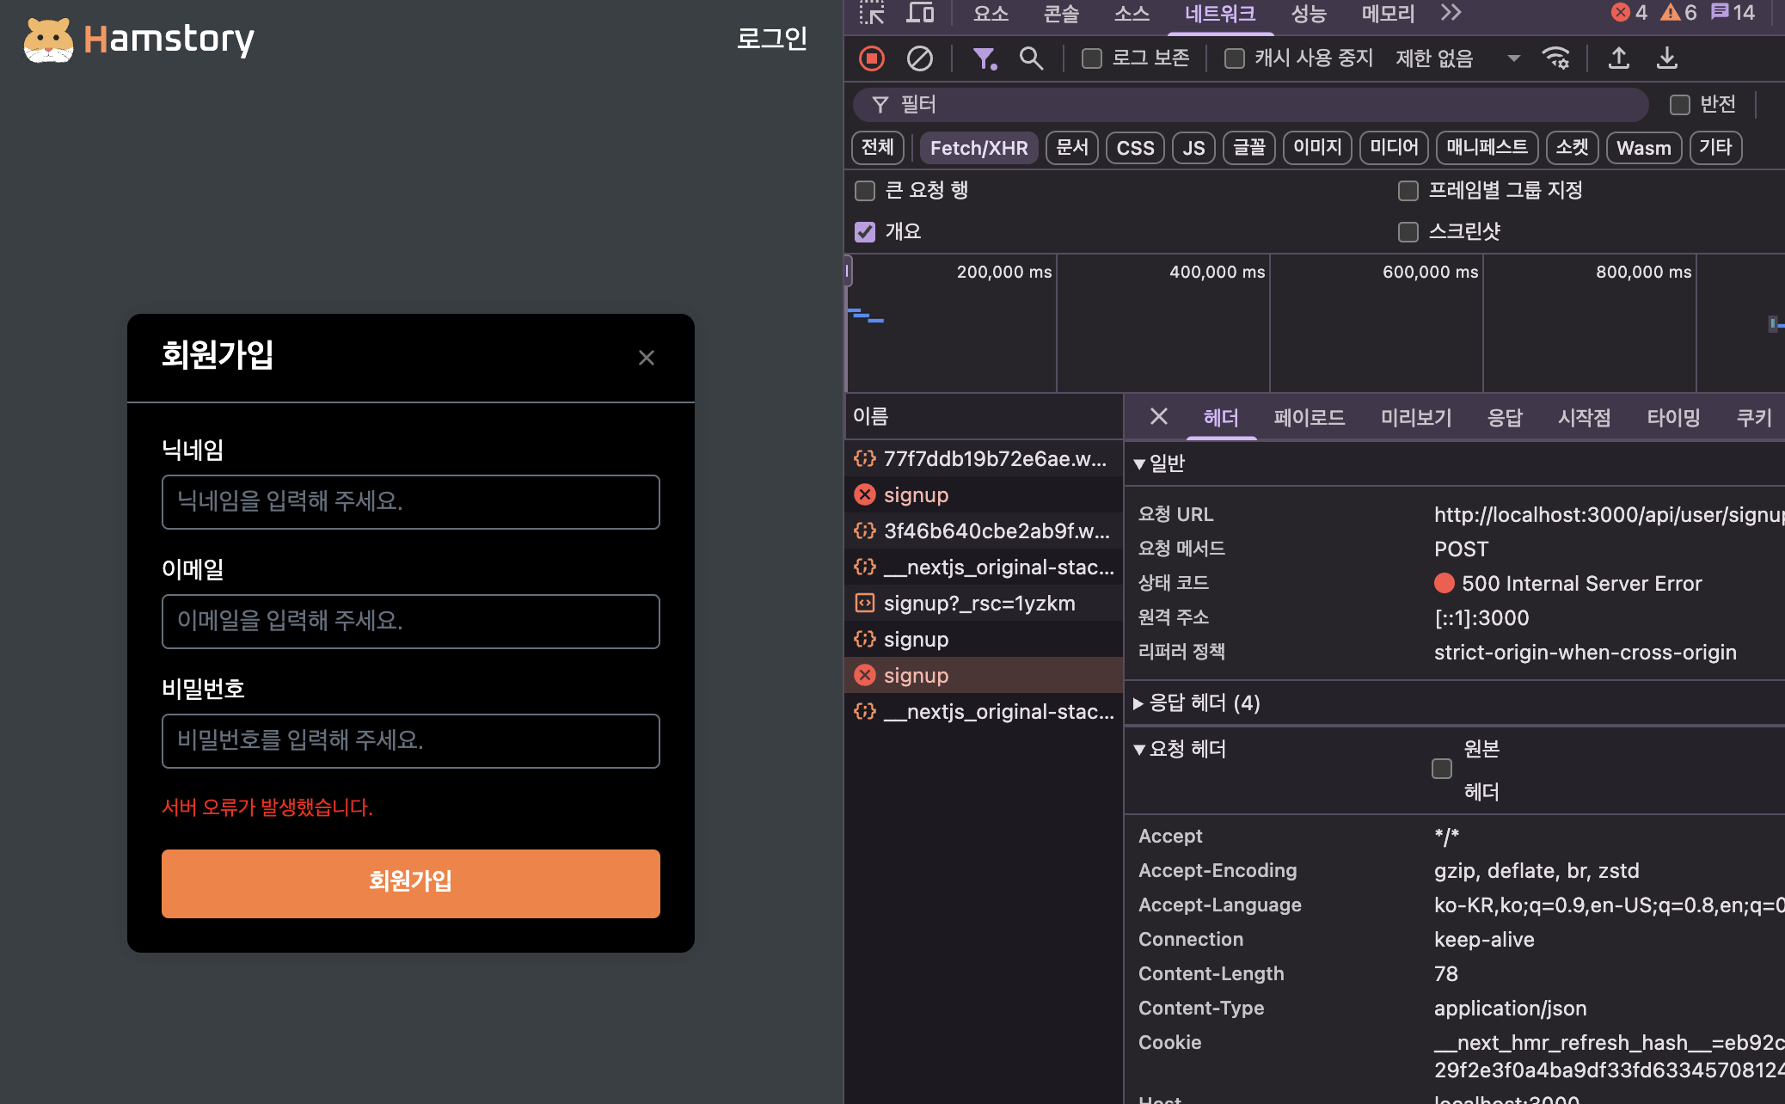Viewport: 1785px width, 1104px height.
Task: Enable 캐시 사용 중지 checkbox
Action: 1235,58
